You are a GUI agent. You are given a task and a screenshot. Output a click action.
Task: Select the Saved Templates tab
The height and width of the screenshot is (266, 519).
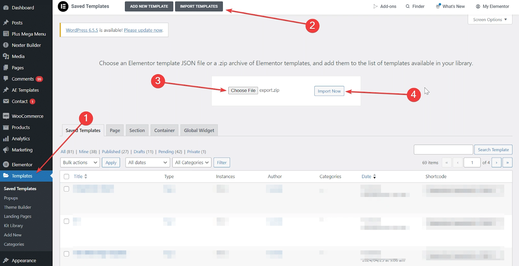83,130
